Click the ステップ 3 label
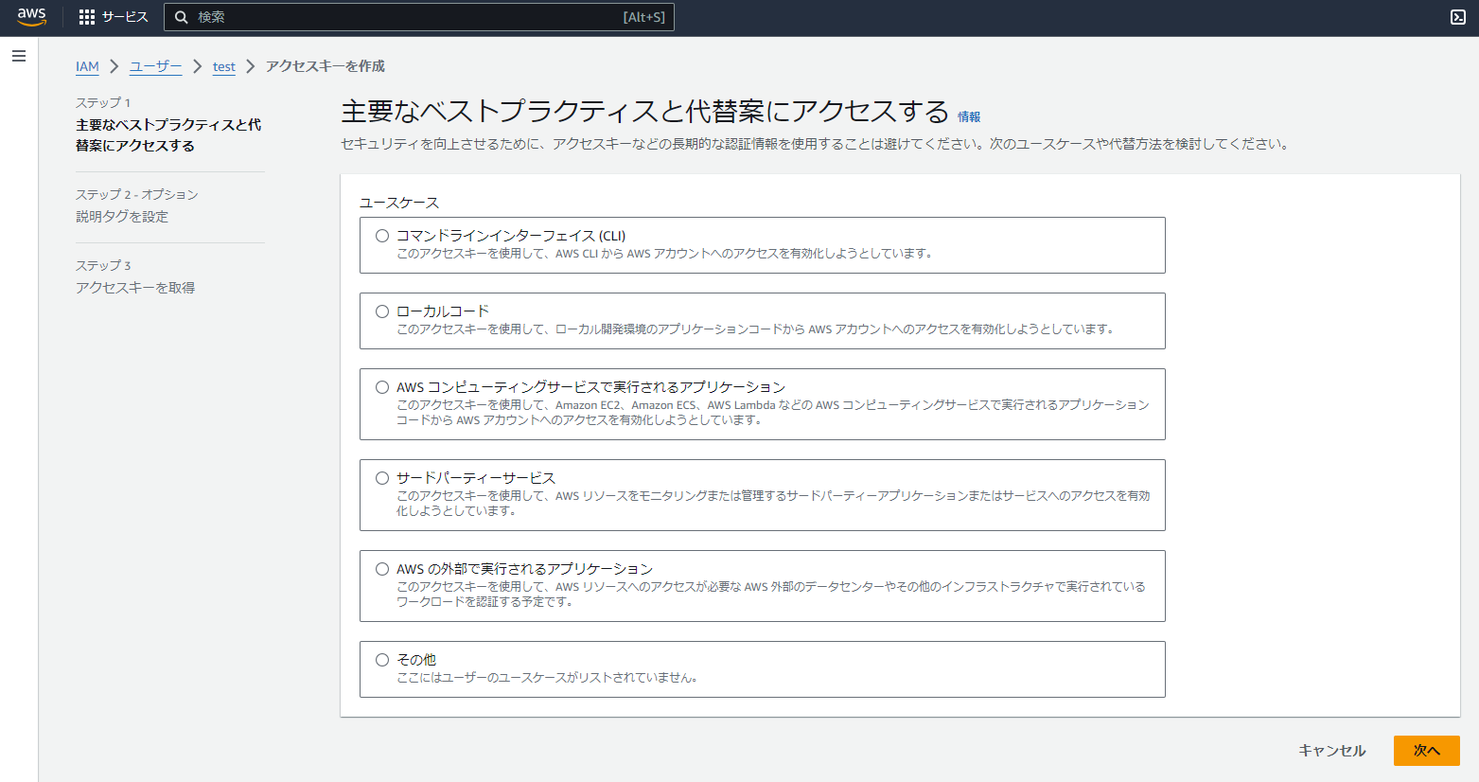 103,265
